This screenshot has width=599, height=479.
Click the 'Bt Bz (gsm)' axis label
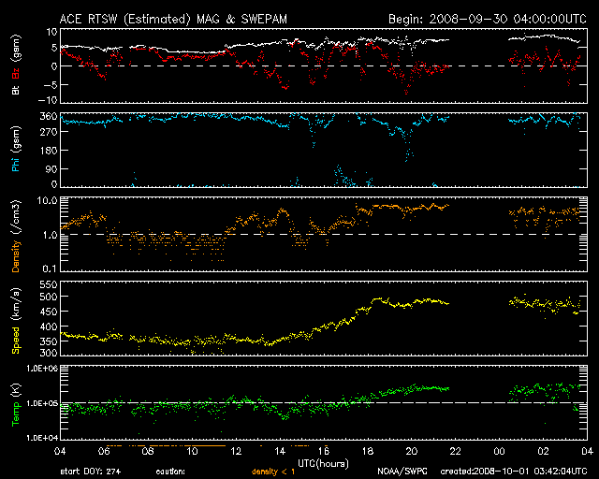16,65
